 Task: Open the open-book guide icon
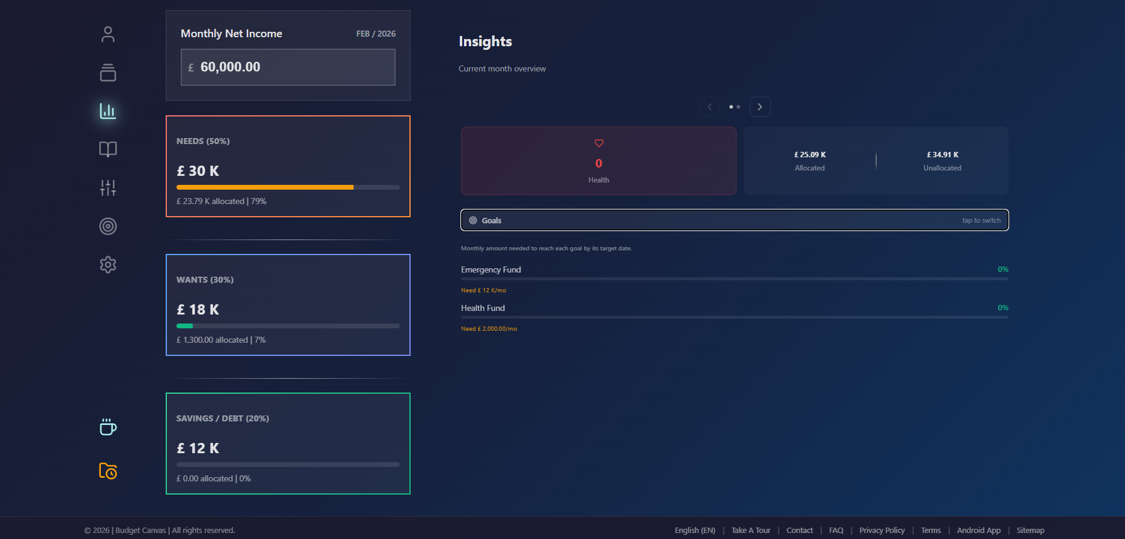pyautogui.click(x=108, y=149)
